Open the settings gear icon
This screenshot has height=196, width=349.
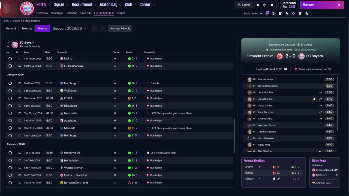(272, 5)
